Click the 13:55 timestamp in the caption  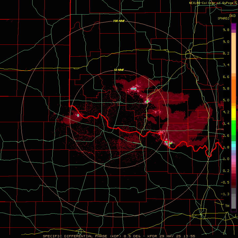click(x=189, y=236)
